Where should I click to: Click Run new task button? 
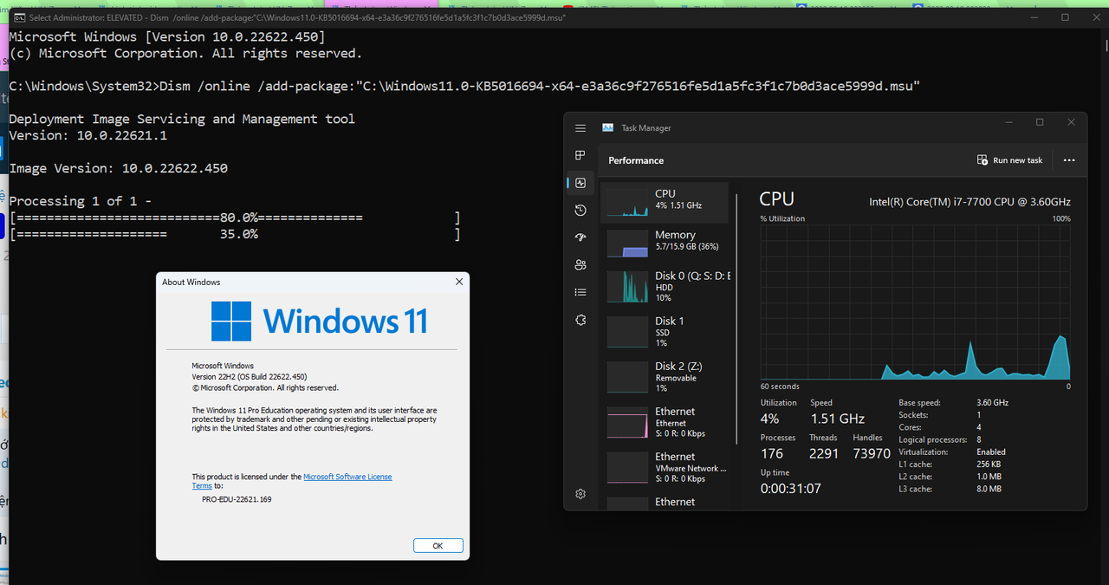click(1009, 160)
